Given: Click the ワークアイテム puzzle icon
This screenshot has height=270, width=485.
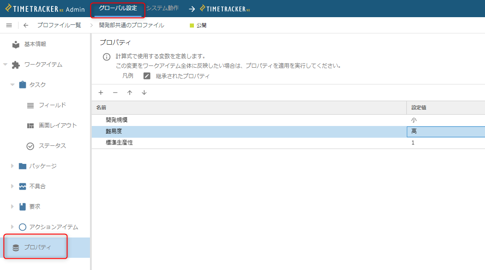Looking at the screenshot, I should click(x=16, y=65).
